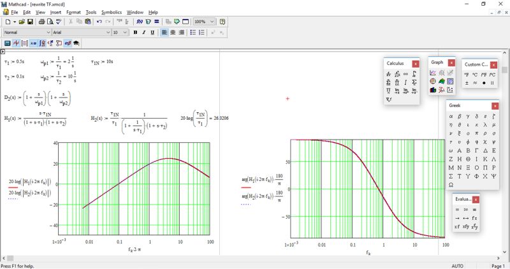
Task: Close the Evaluation palette
Action: 476,200
